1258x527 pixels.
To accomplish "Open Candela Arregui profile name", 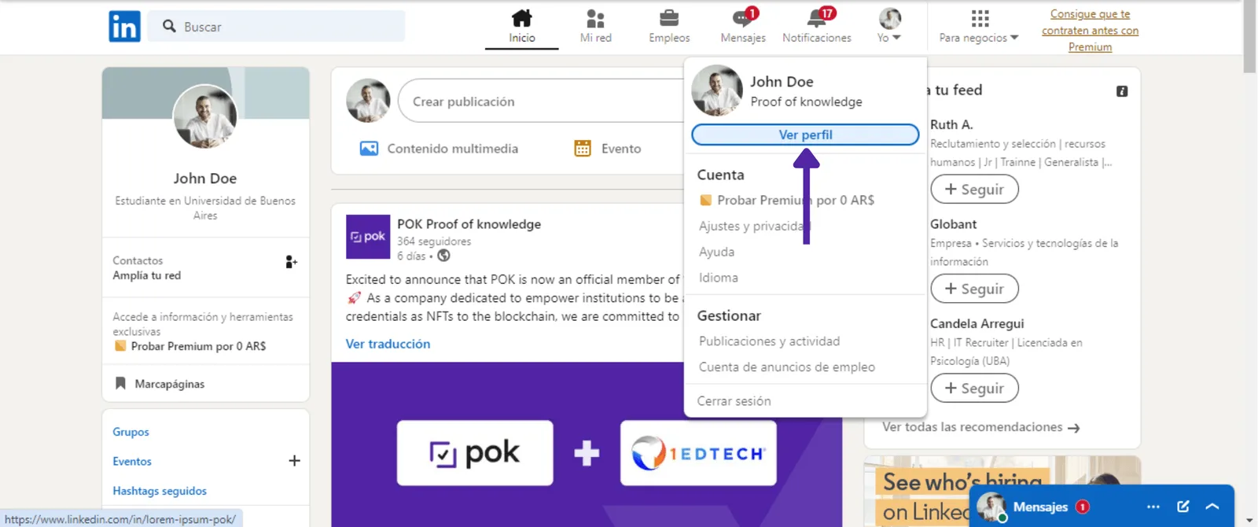I will (x=977, y=323).
